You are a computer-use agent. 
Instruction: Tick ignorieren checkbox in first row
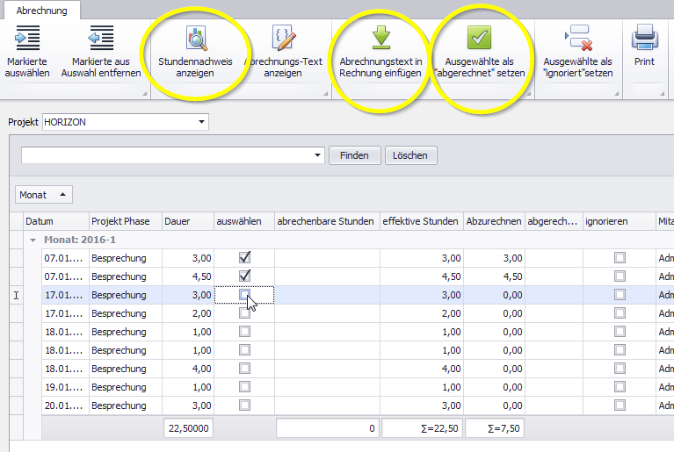pos(620,258)
